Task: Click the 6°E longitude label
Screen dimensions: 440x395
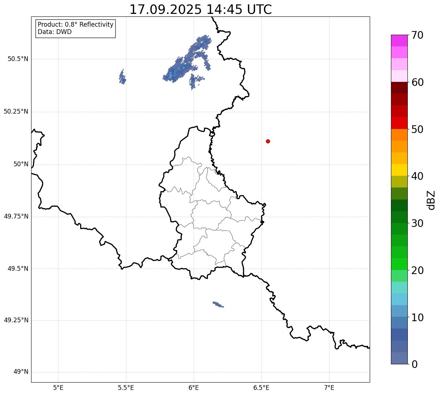Action: tap(194, 387)
